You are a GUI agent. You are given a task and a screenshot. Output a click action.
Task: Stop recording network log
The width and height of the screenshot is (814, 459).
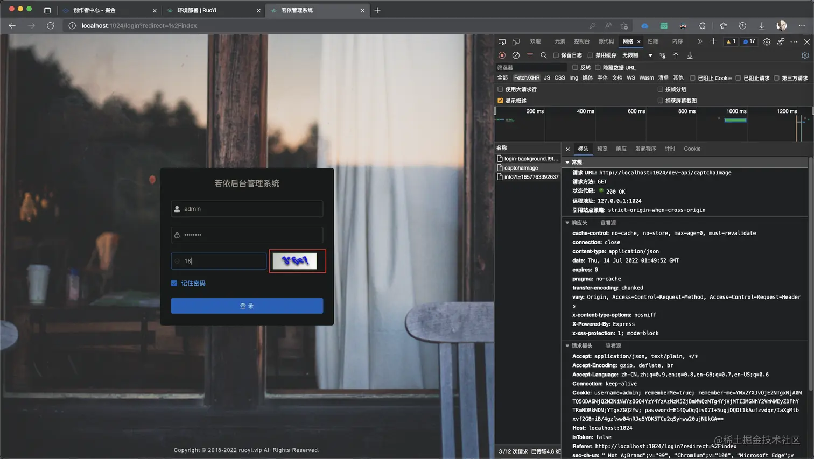(502, 55)
